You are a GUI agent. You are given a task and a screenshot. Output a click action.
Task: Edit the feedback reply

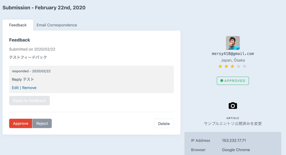[x=15, y=88]
